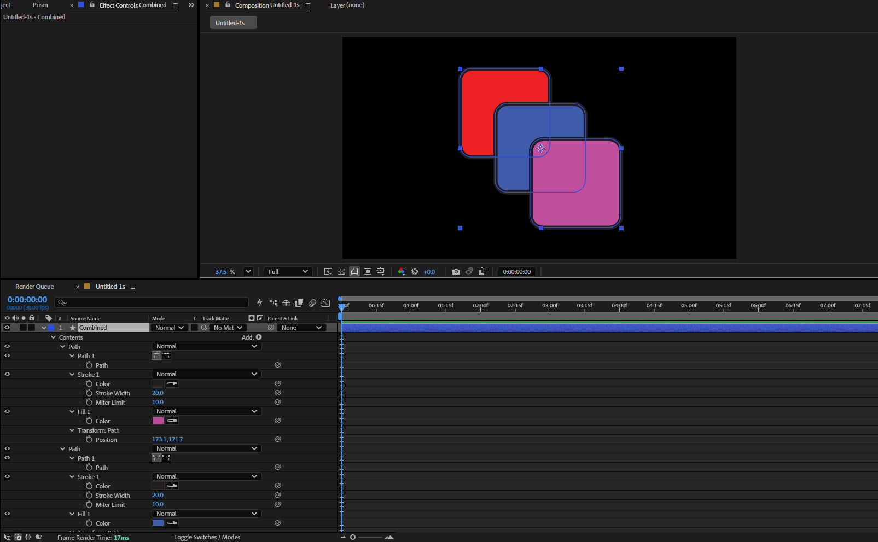Open Combined layer blending Mode dropdown
Image resolution: width=878 pixels, height=542 pixels.
[x=169, y=328]
